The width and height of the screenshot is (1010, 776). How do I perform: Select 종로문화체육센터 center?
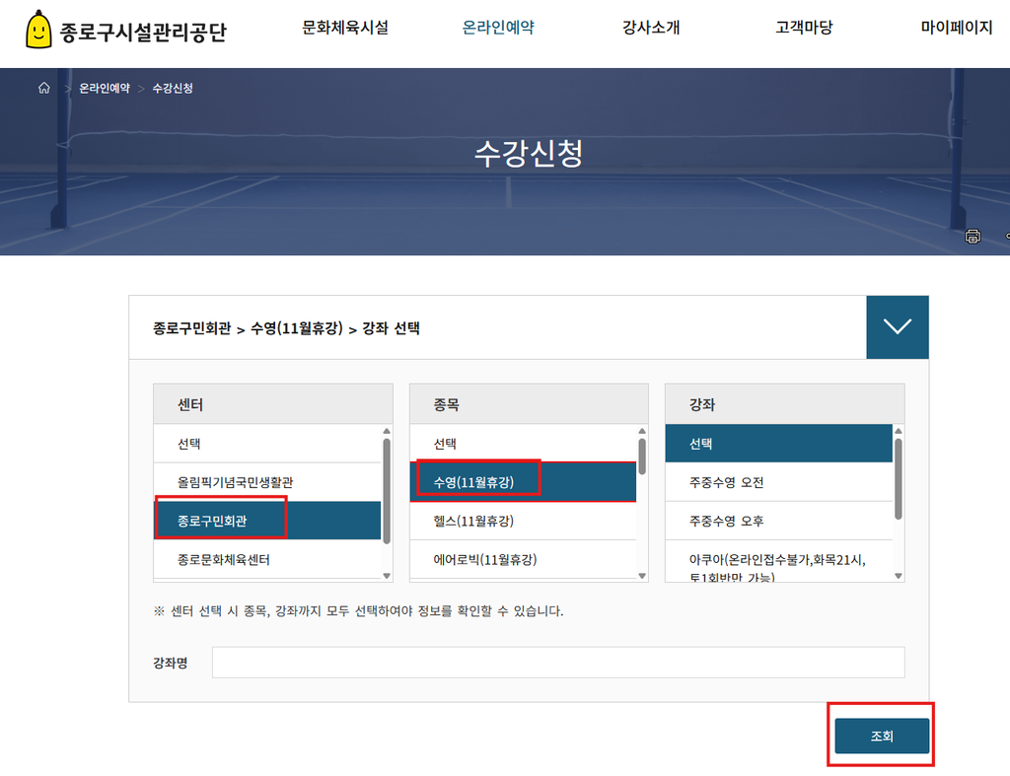[x=267, y=560]
